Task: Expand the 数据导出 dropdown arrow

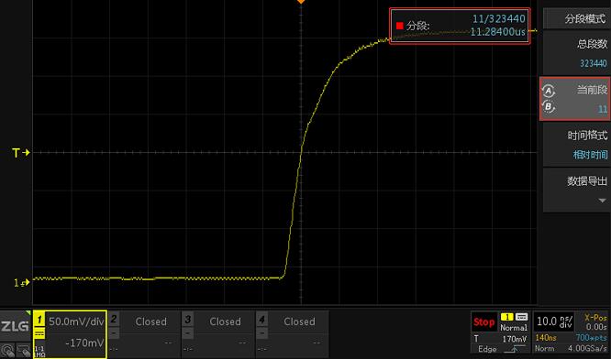Action: point(602,201)
